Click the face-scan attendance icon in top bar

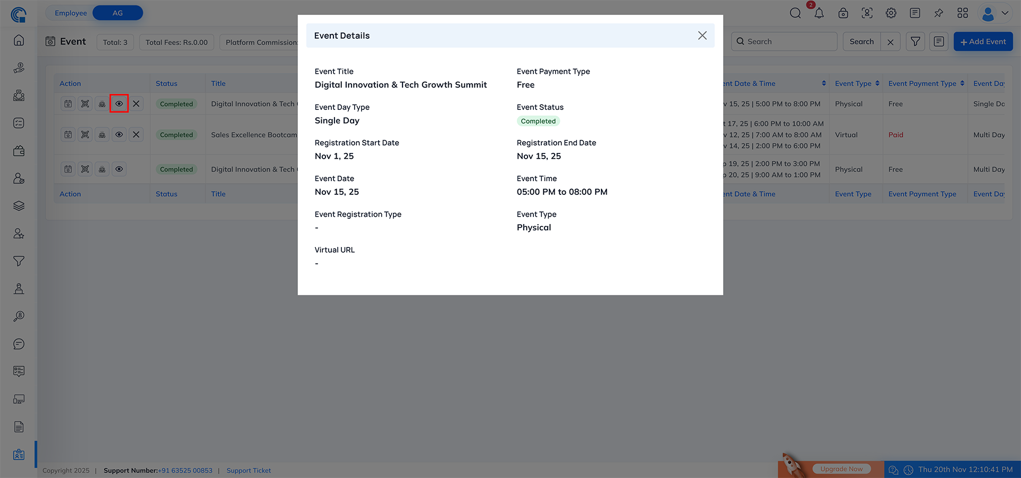tap(867, 13)
